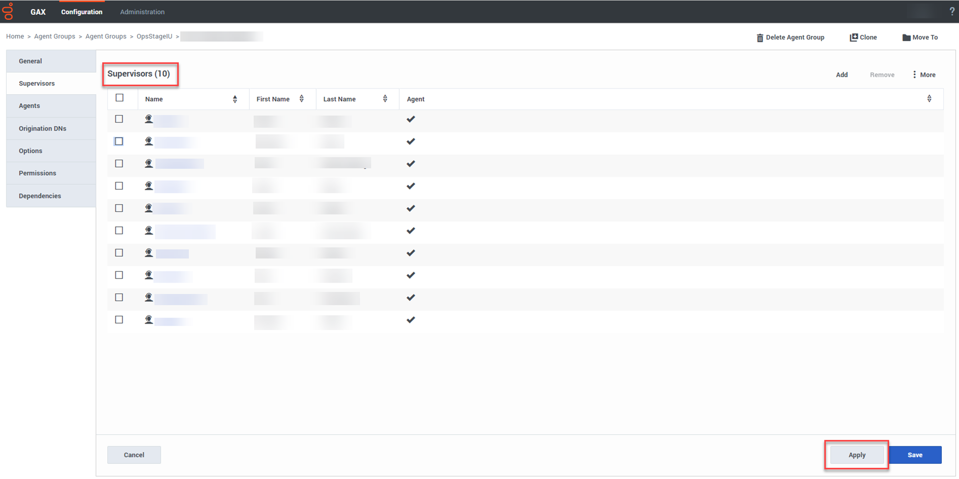Sort by the First Name column arrows
The width and height of the screenshot is (959, 479).
click(x=302, y=99)
